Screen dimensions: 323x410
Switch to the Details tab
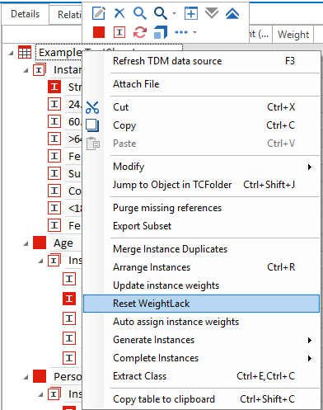click(25, 14)
